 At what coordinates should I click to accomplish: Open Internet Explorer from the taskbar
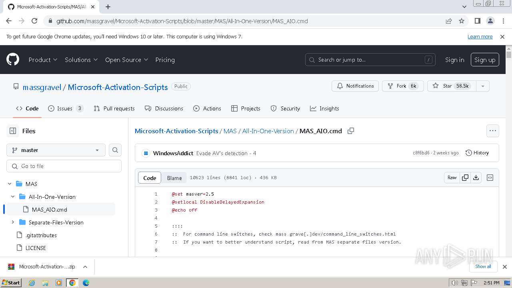pyautogui.click(x=32, y=283)
